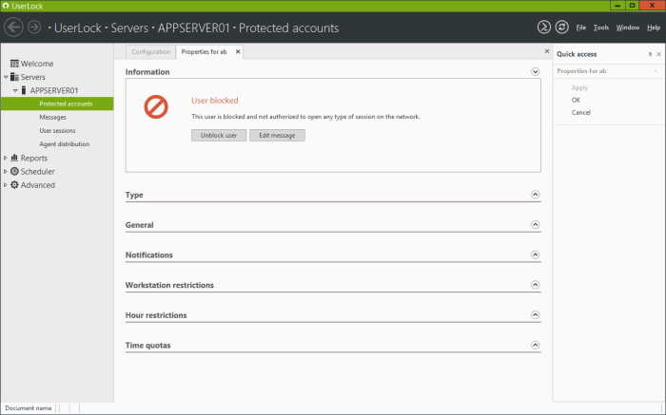
Task: Click the UserLock title bar logo
Action: (x=6, y=6)
